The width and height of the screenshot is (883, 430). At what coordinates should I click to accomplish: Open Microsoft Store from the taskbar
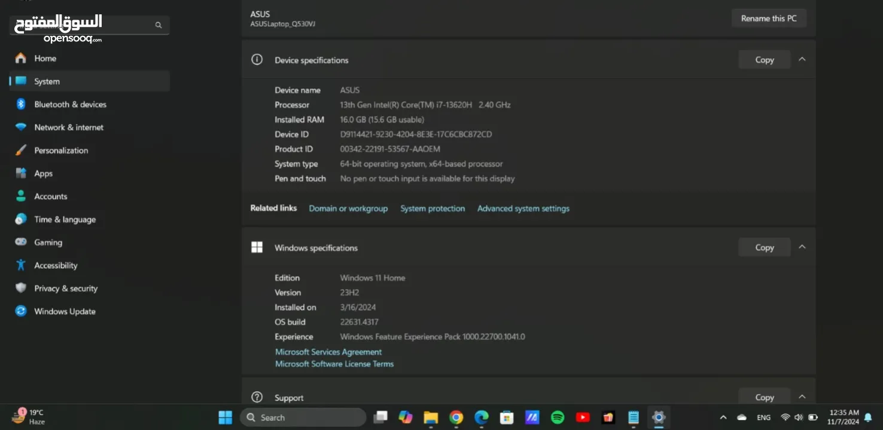pyautogui.click(x=507, y=417)
